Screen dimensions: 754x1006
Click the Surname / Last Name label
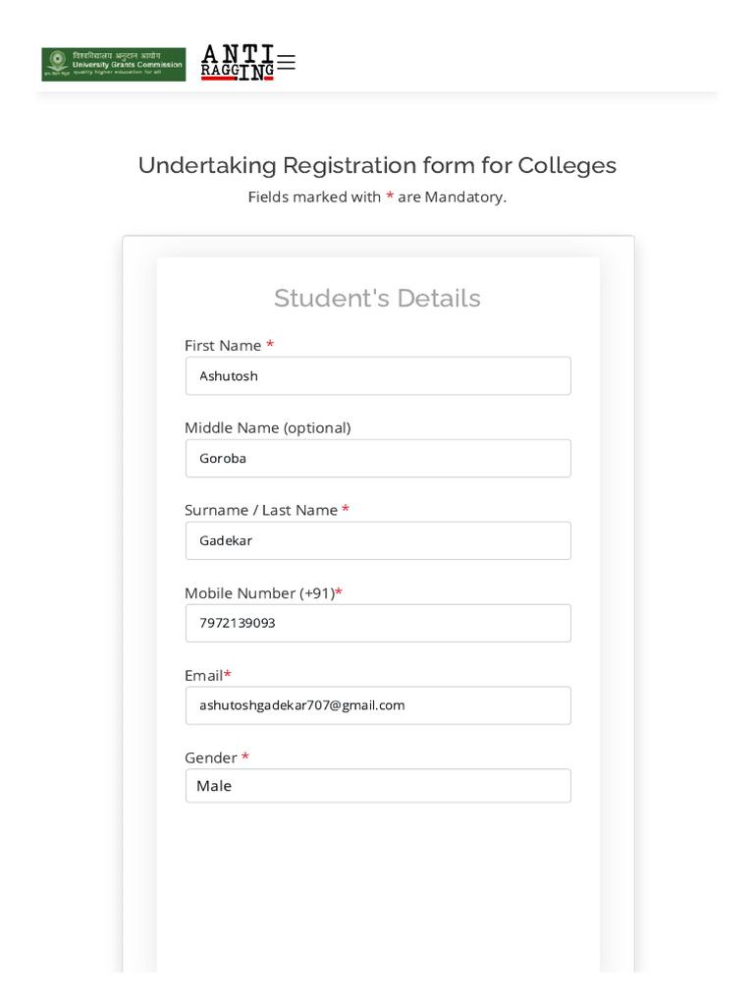click(261, 510)
